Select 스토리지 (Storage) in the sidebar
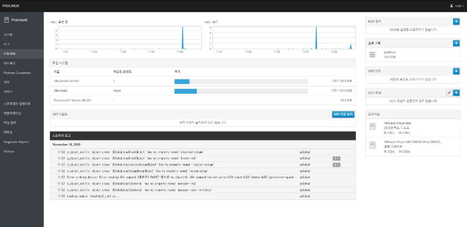The image size is (467, 227). point(22,54)
